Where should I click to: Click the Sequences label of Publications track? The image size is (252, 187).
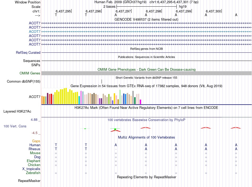click(x=32, y=61)
